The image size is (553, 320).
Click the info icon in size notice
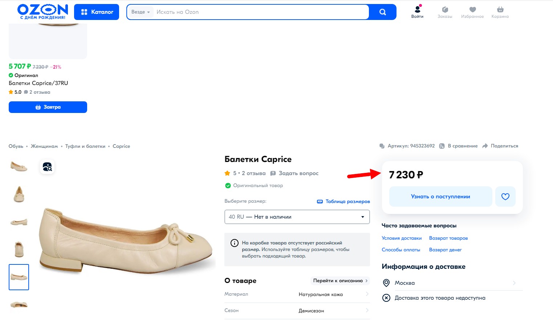pyautogui.click(x=235, y=243)
